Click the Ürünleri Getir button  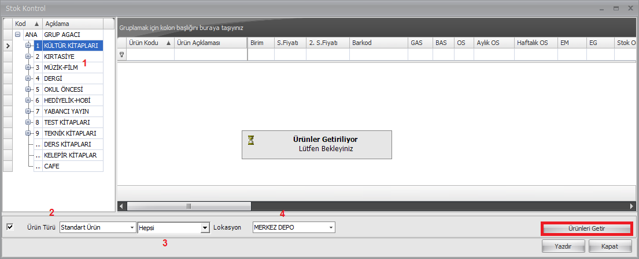click(x=586, y=229)
